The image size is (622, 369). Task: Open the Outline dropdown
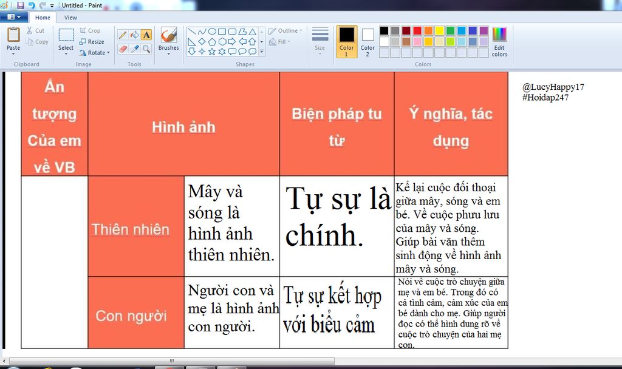[x=285, y=30]
